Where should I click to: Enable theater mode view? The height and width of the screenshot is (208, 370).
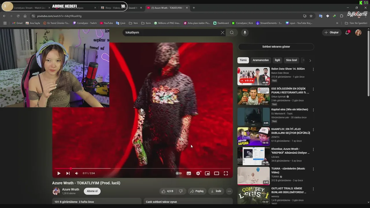pos(217,173)
